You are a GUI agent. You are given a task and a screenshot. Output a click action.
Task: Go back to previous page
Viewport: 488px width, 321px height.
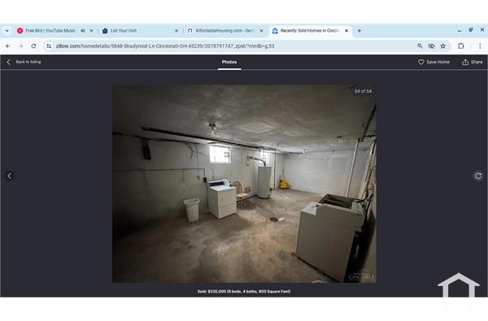coord(8,46)
